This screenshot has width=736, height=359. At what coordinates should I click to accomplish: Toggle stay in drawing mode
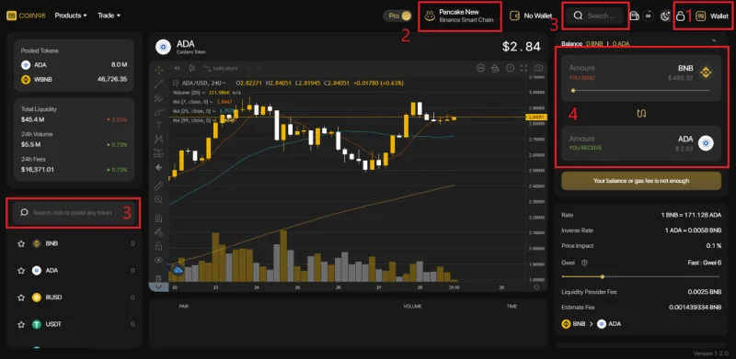click(158, 231)
